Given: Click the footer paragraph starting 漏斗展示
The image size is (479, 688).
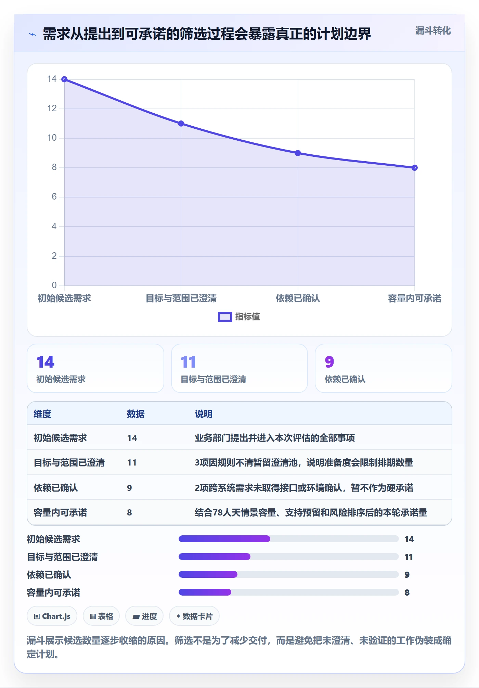Looking at the screenshot, I should 239,647.
